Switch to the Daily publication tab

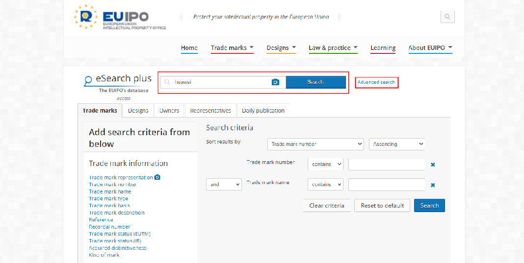263,111
